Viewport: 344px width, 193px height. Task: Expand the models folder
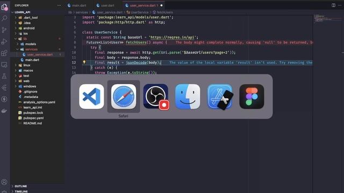tap(31, 44)
